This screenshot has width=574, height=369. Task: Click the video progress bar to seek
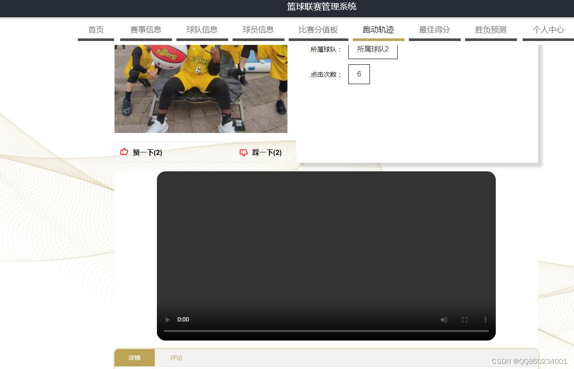pyautogui.click(x=326, y=331)
